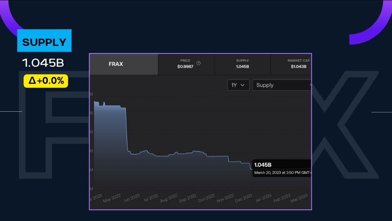This screenshot has width=392, height=221.
Task: Click the Dec 2022 axis label
Action: point(244,199)
